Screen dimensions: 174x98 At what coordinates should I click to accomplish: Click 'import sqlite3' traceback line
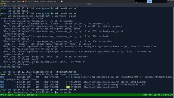[x=14, y=54]
